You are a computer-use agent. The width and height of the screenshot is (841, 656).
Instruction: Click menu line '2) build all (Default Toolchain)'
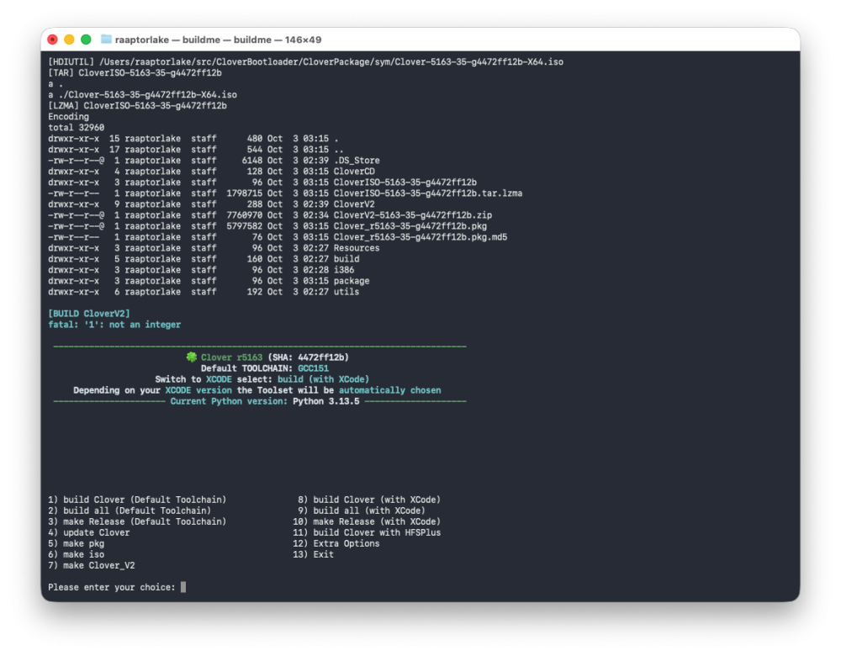pos(130,511)
